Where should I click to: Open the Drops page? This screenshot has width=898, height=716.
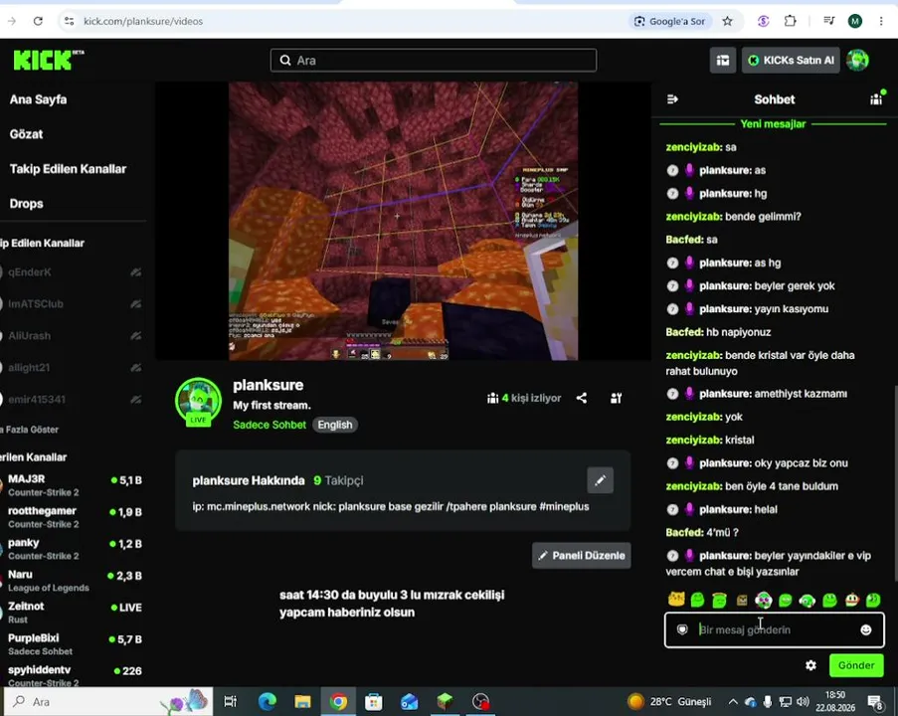26,203
